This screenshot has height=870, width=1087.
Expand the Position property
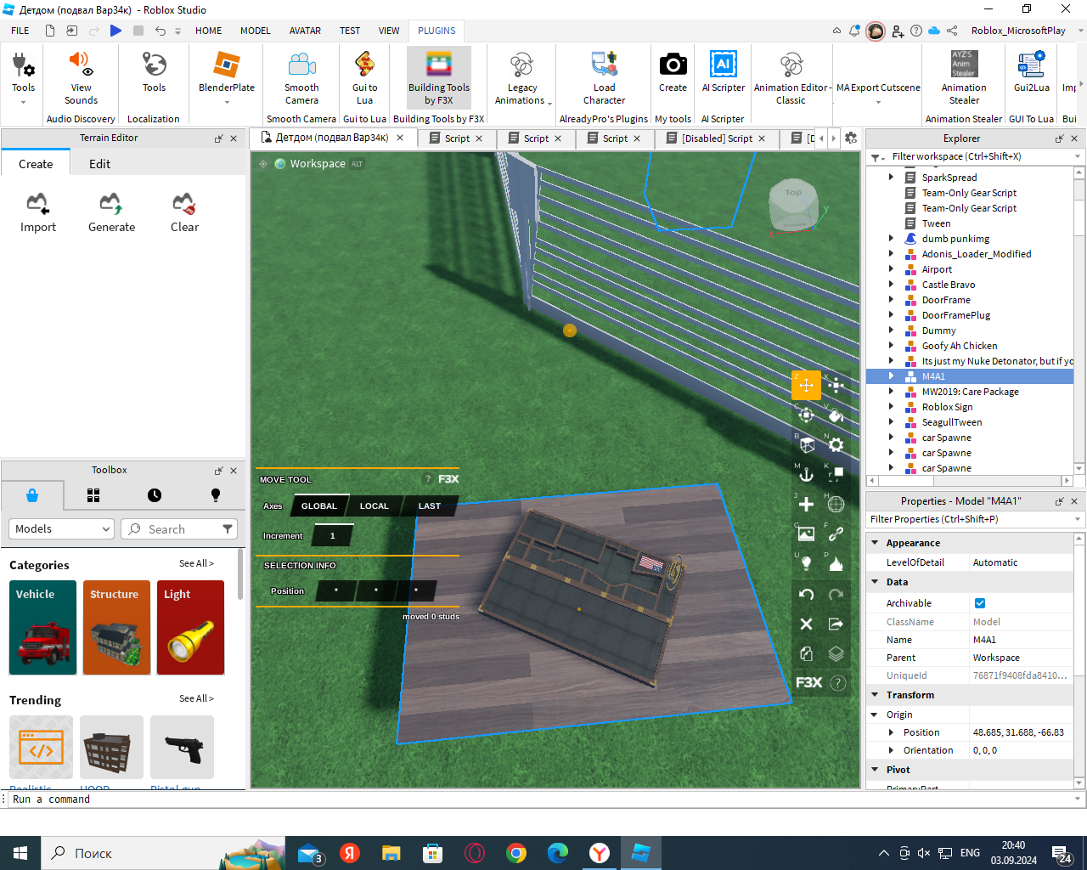(x=891, y=732)
